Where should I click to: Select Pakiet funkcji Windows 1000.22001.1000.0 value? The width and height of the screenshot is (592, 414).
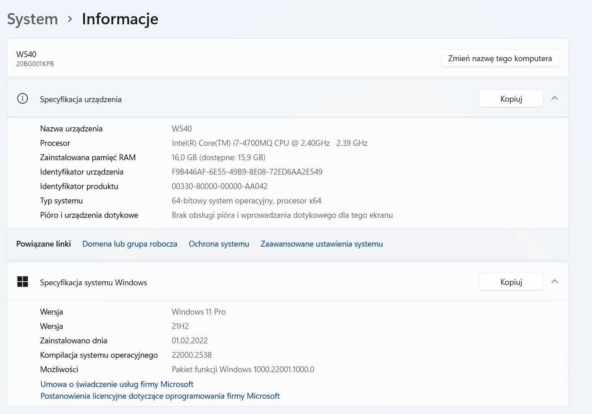243,369
